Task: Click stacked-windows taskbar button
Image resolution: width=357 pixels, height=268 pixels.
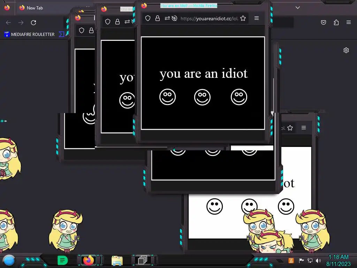Action: tap(143, 260)
